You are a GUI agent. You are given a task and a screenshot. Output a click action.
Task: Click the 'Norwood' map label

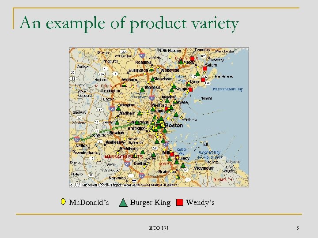[117, 178]
